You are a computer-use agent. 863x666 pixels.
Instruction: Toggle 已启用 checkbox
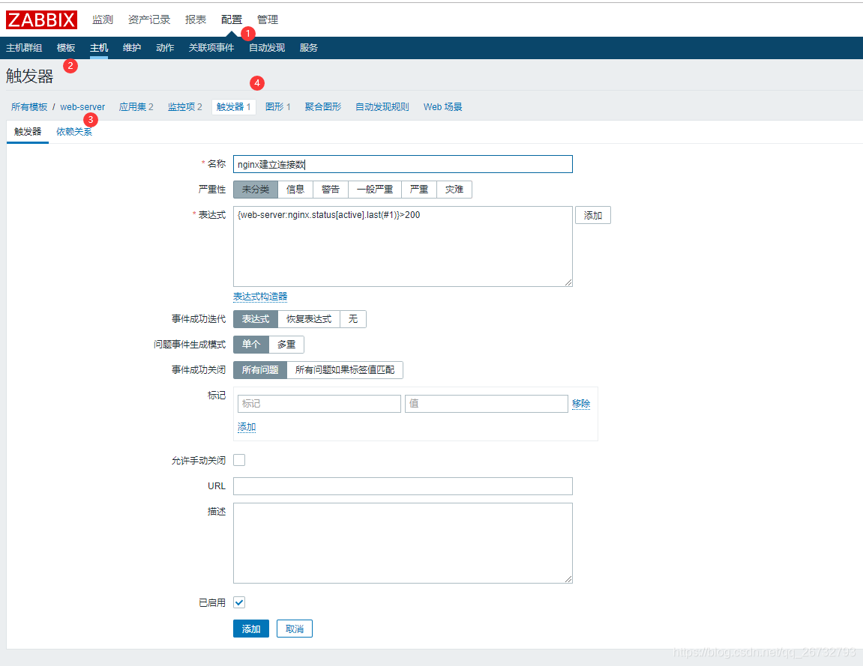tap(239, 602)
